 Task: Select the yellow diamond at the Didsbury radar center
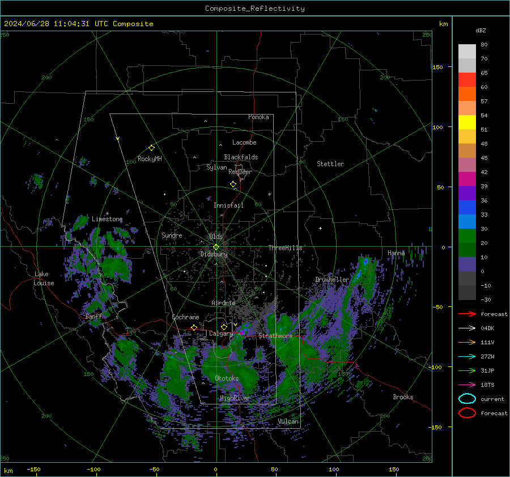click(x=216, y=247)
